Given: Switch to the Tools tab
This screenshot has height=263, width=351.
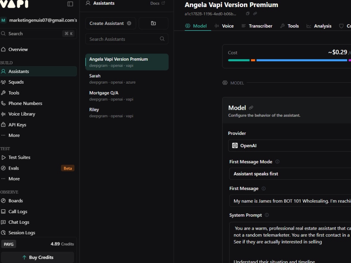Looking at the screenshot, I should [x=290, y=26].
